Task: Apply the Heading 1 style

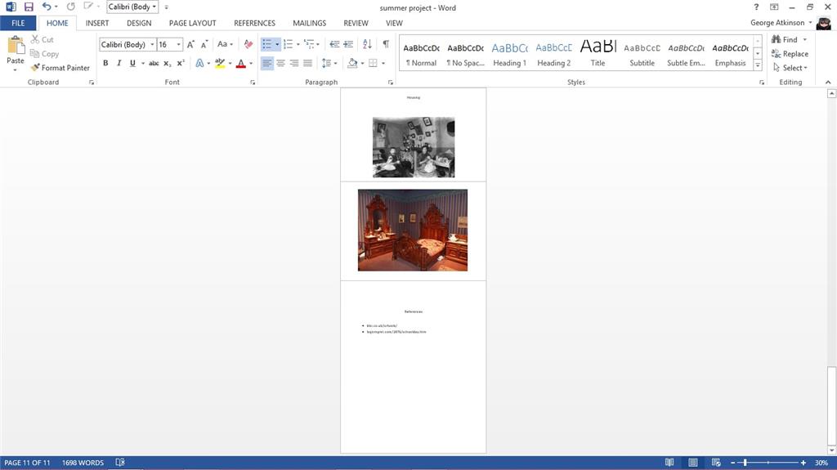Action: [509, 54]
